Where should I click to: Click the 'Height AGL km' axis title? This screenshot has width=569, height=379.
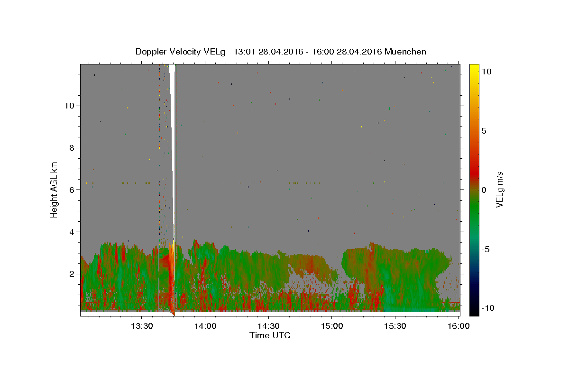point(55,189)
